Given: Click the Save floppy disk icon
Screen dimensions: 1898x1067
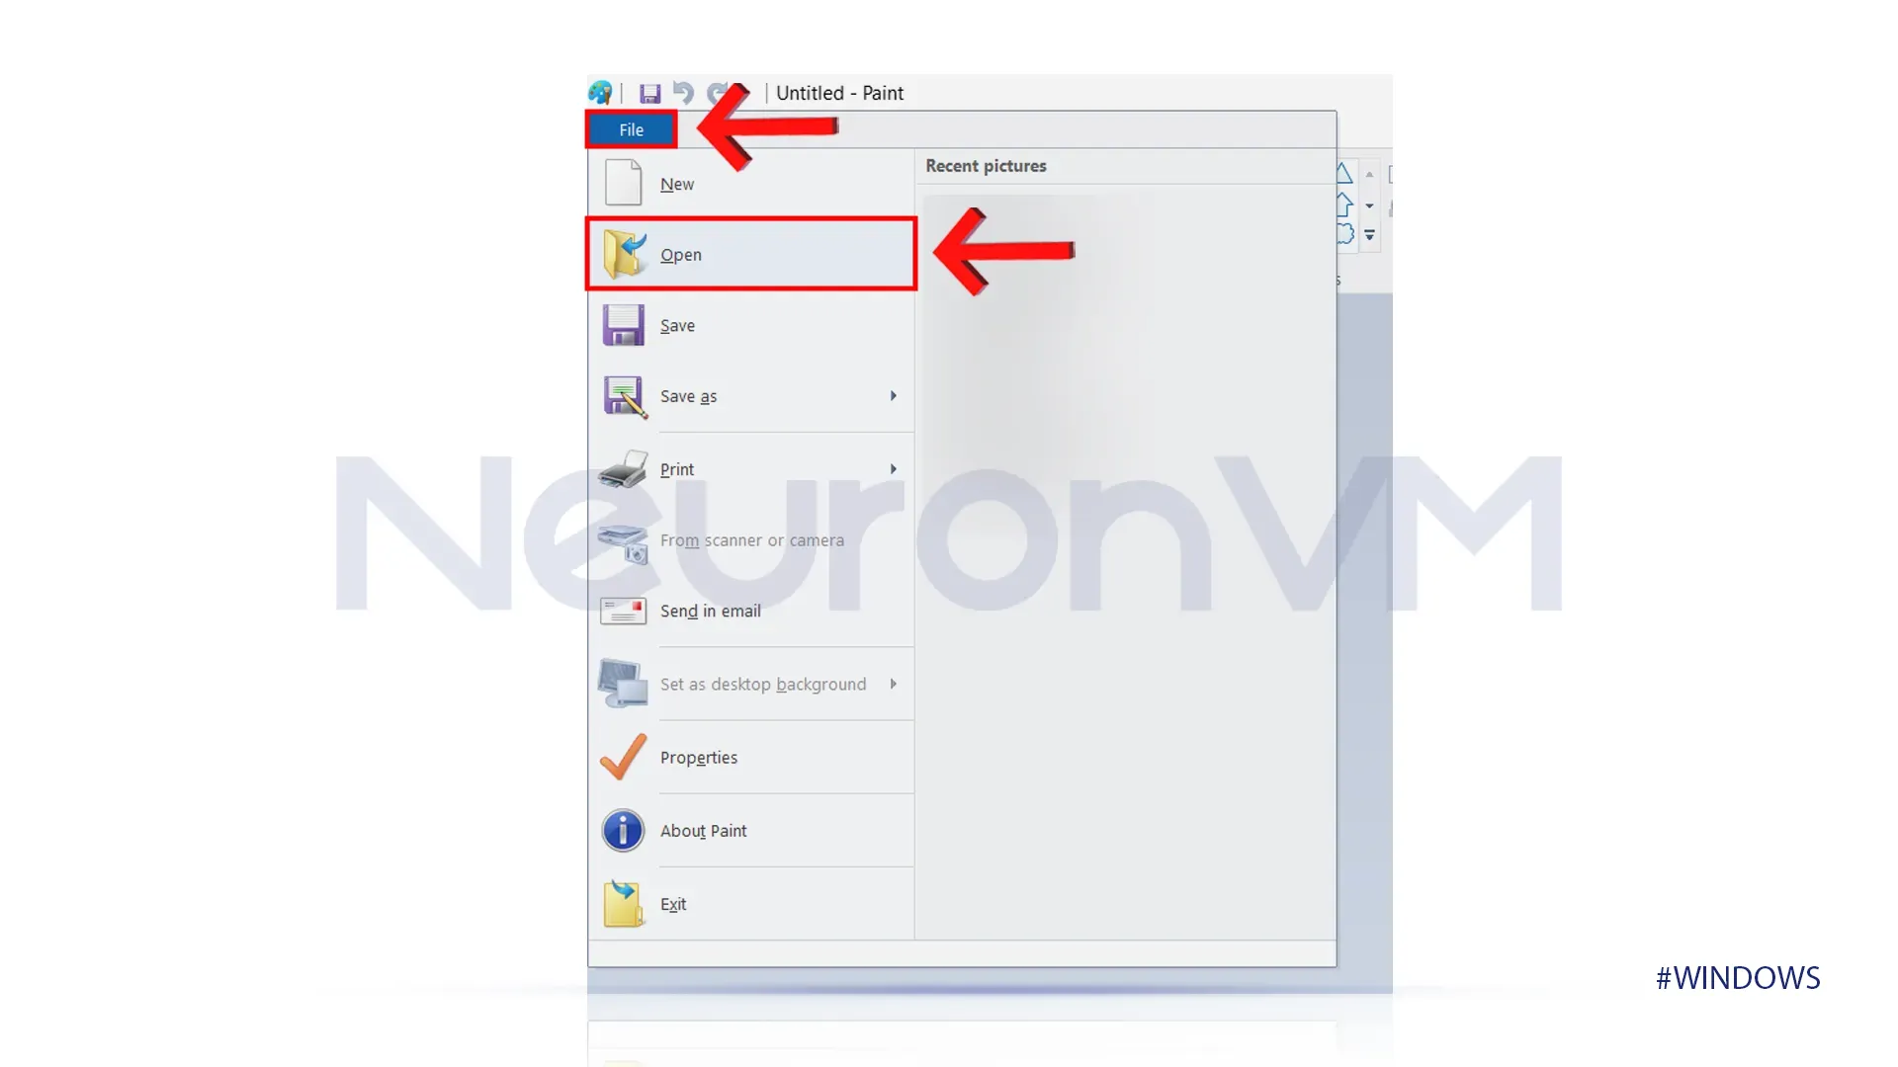Looking at the screenshot, I should click(649, 93).
